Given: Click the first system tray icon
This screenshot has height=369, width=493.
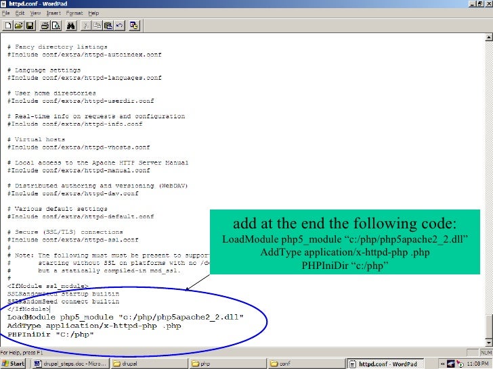Looking at the screenshot, I should click(450, 364).
